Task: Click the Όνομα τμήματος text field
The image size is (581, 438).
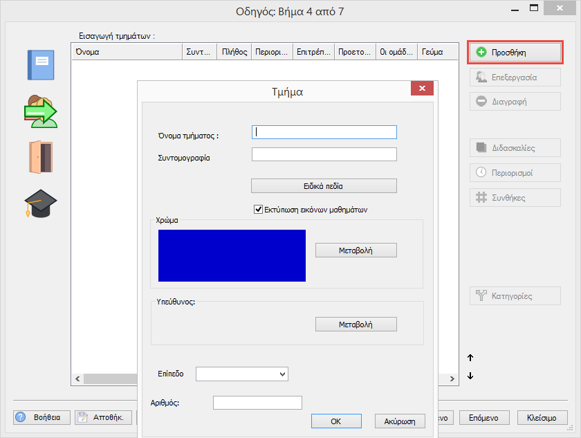Action: [x=324, y=132]
